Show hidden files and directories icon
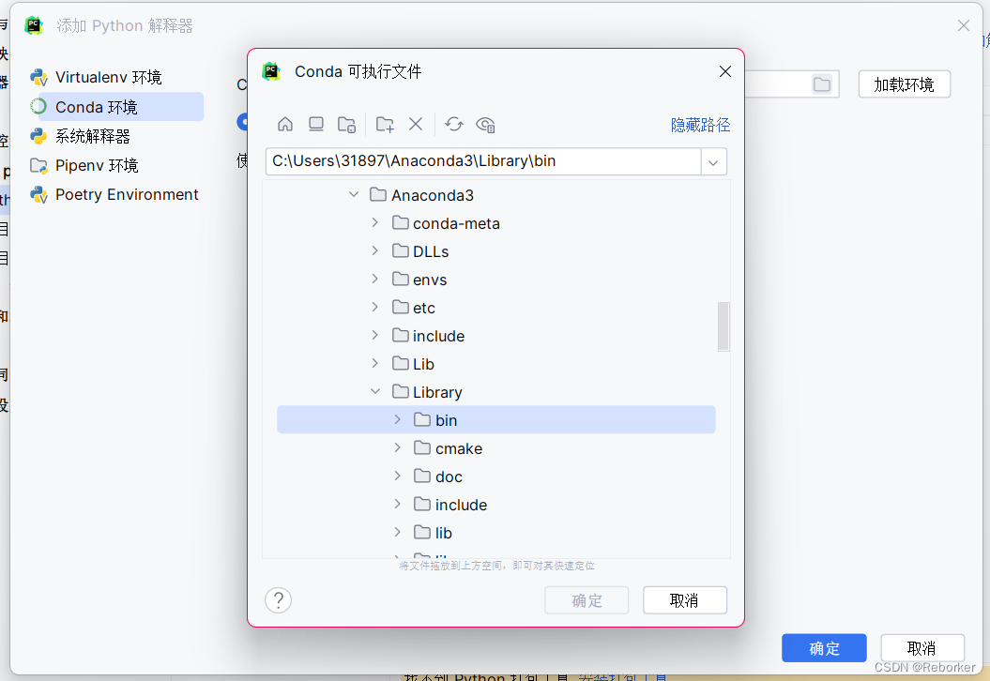990x681 pixels. pos(485,125)
